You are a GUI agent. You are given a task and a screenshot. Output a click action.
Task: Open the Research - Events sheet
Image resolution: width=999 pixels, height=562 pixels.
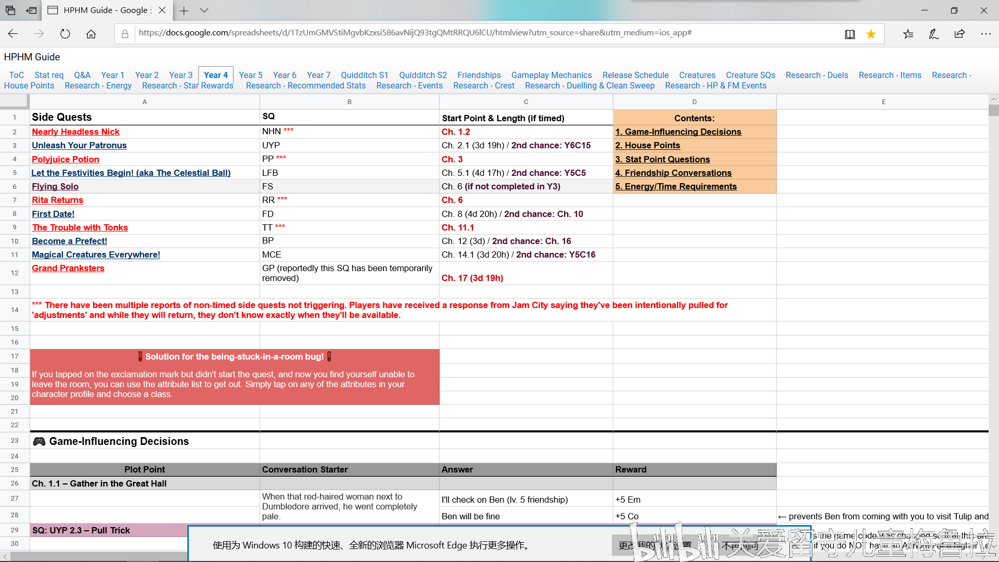click(x=409, y=85)
